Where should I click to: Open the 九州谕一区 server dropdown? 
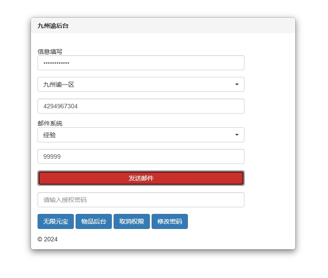pos(141,84)
